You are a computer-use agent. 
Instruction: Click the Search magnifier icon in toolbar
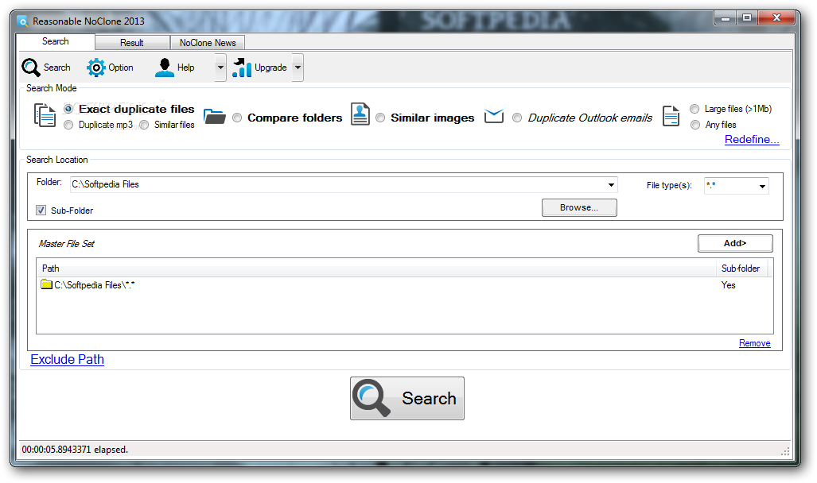[x=31, y=68]
